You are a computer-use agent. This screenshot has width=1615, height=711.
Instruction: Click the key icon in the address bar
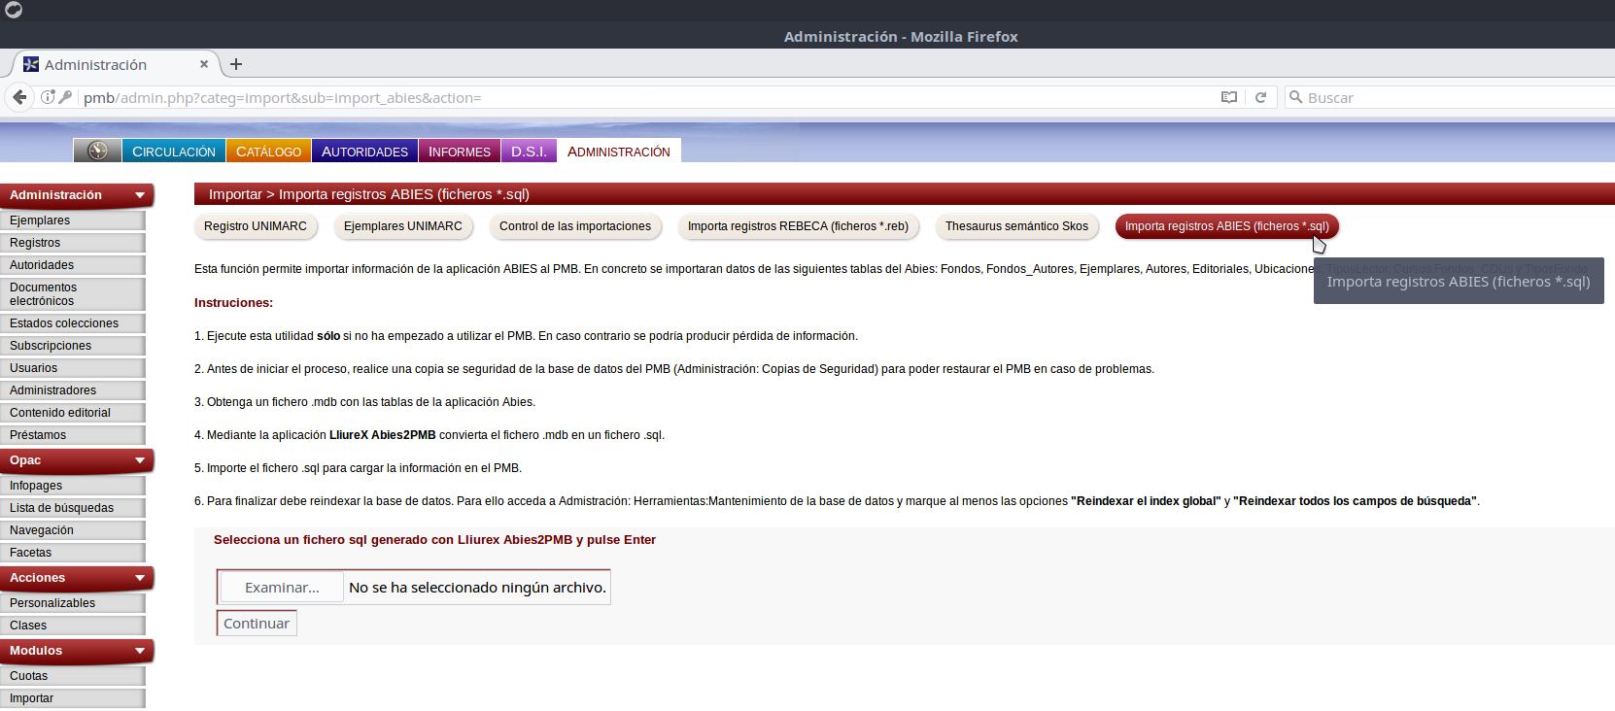65,97
